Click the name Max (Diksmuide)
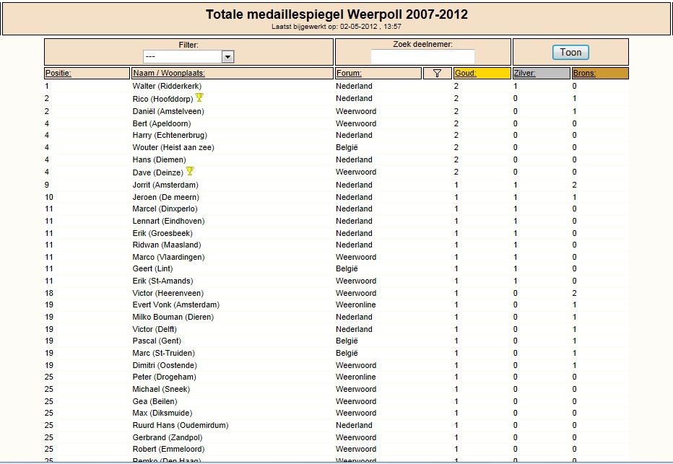The width and height of the screenshot is (673, 464). (x=162, y=413)
